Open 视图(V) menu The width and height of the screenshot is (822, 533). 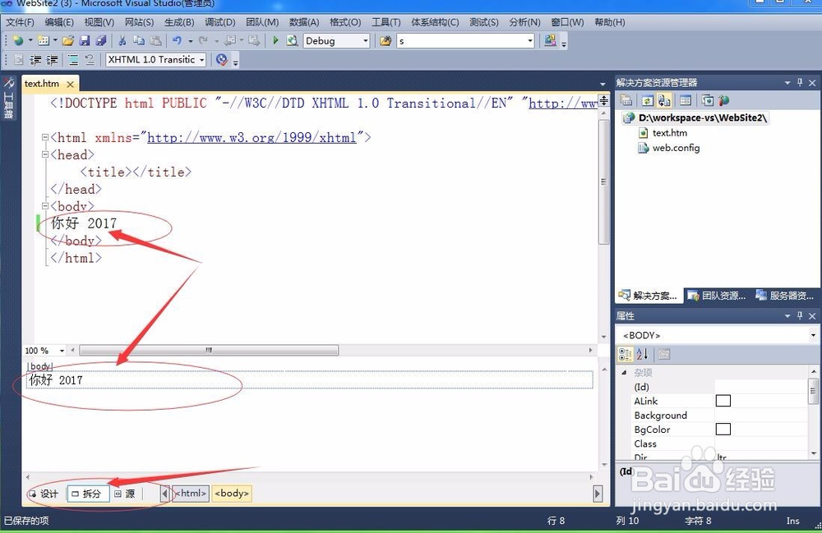pos(99,22)
